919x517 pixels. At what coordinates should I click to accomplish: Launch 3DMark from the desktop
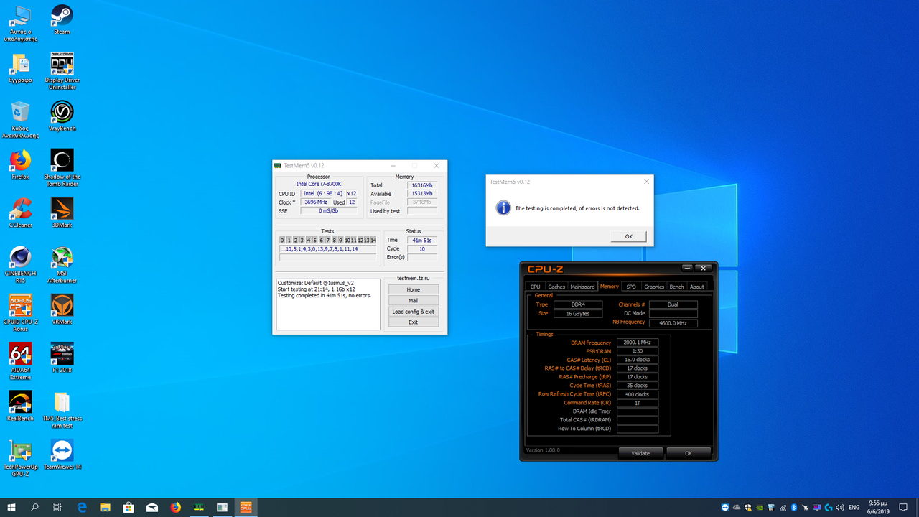point(62,213)
